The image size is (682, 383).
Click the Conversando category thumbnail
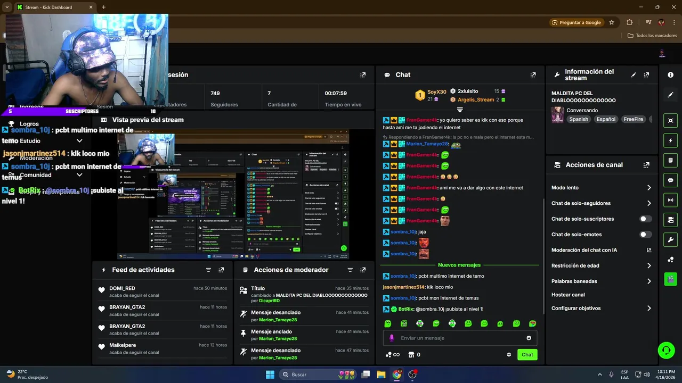coord(557,114)
